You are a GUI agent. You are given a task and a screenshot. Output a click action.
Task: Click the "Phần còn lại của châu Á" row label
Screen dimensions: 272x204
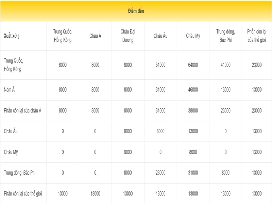[22, 111]
